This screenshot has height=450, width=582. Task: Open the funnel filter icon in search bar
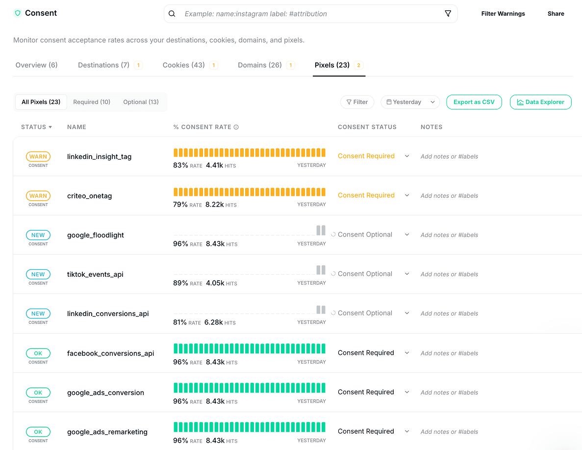(x=448, y=14)
